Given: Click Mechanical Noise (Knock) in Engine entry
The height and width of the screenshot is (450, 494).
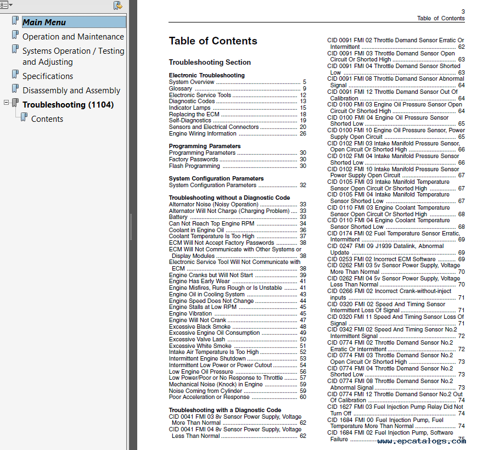Looking at the screenshot, I should point(237,385).
